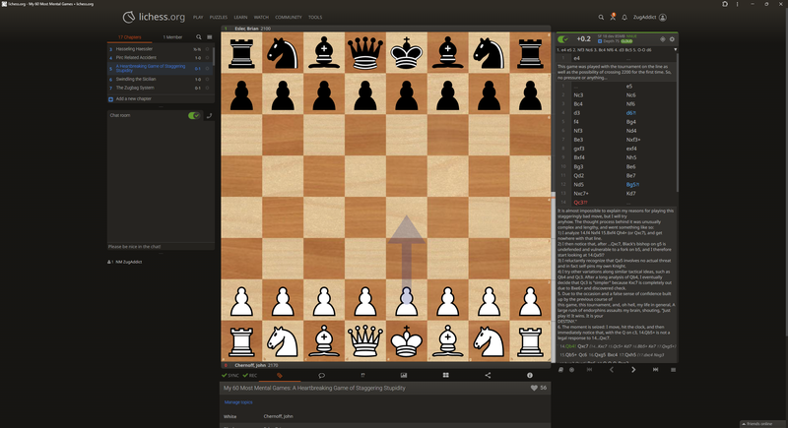The width and height of the screenshot is (788, 428).
Task: Select chapter Pirc Related Accident
Action: pos(136,58)
